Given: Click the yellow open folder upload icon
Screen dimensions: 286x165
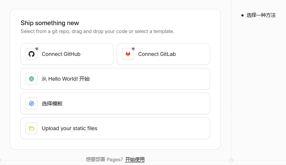Looking at the screenshot, I should pyautogui.click(x=32, y=128).
